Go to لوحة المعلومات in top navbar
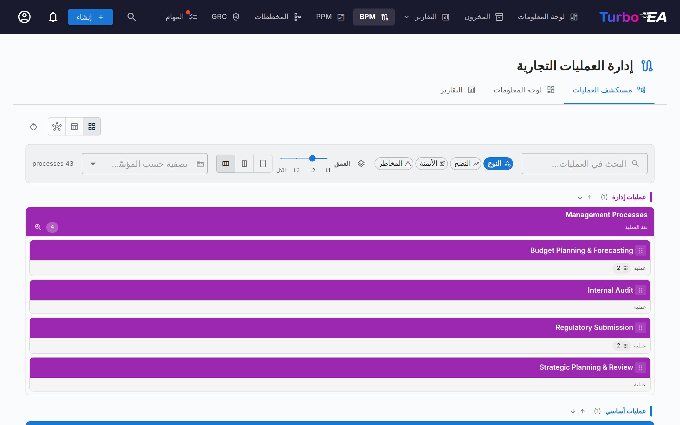This screenshot has width=680, height=425. 547,17
